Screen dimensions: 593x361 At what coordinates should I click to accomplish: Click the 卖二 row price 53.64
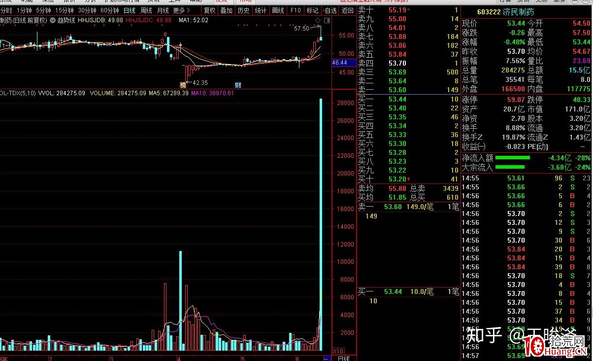point(397,81)
